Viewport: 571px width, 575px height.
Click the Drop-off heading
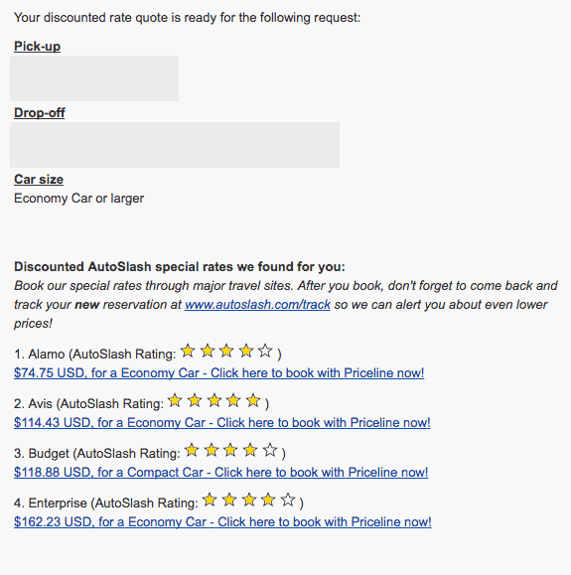point(40,113)
